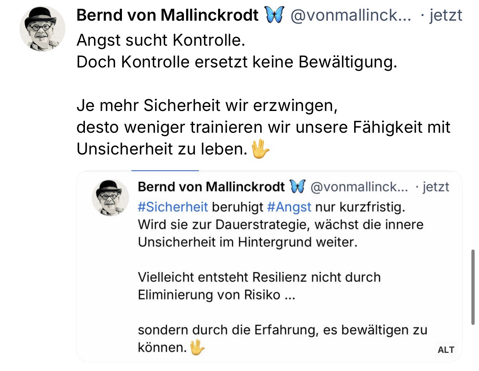The width and height of the screenshot is (479, 371).
Task: Open Bernd von Mallinckrodt's profile avatar
Action: (x=42, y=29)
